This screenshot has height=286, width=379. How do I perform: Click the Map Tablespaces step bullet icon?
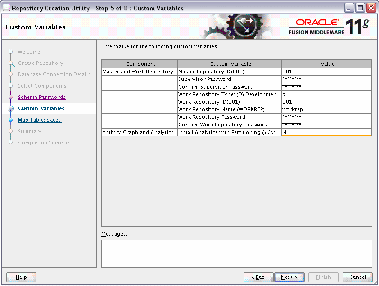pos(10,120)
